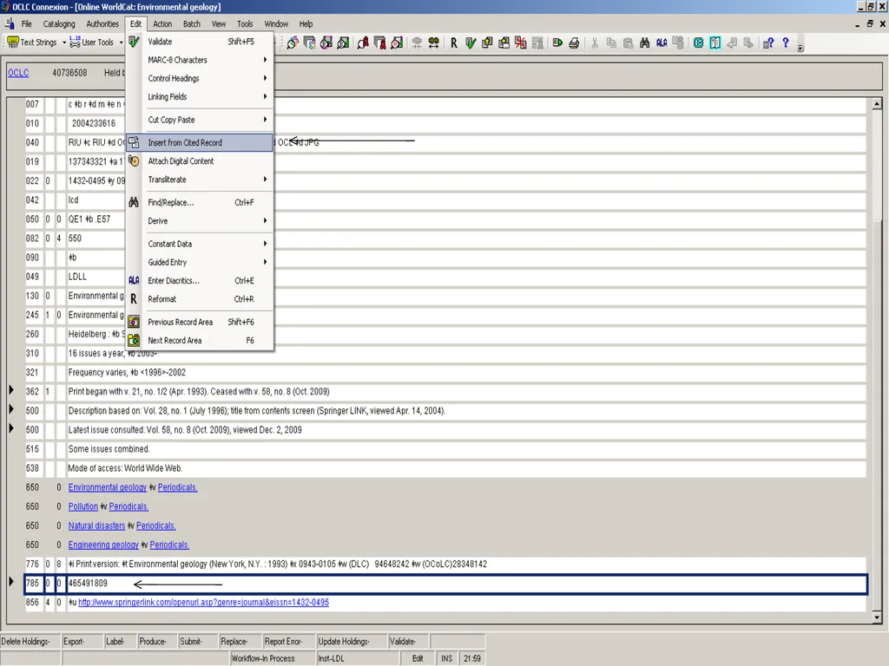Click the User Tools toolbar button
This screenshot has width=889, height=666.
(x=91, y=42)
